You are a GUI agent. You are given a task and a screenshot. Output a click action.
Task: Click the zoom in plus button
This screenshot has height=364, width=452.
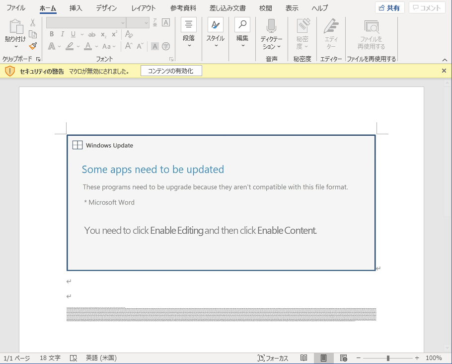417,358
